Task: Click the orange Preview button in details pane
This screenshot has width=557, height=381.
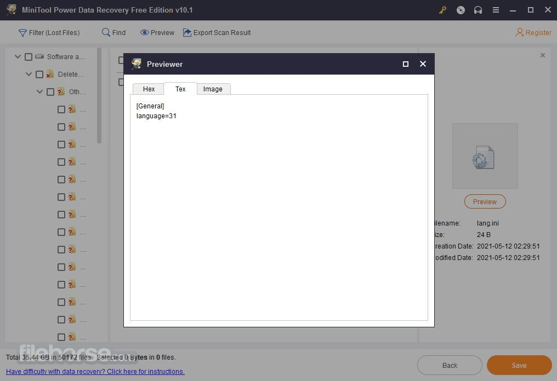Action: [485, 201]
